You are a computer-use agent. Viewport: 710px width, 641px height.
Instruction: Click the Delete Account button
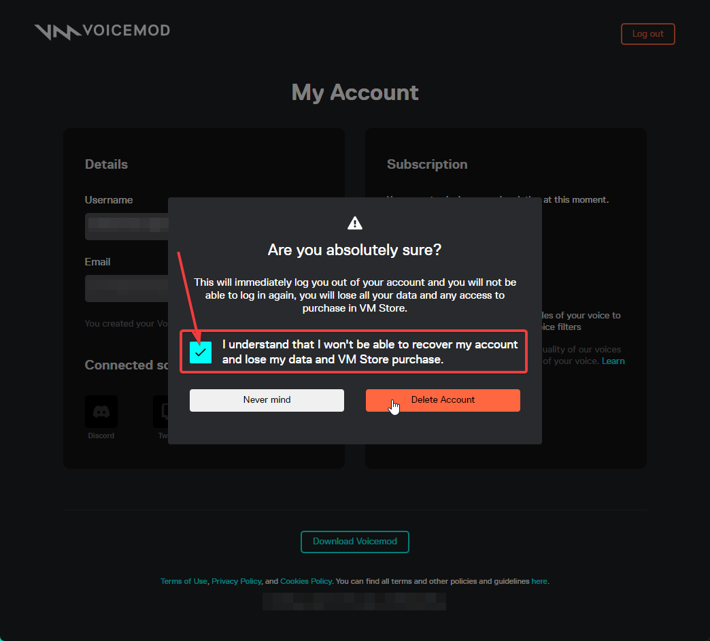(443, 400)
